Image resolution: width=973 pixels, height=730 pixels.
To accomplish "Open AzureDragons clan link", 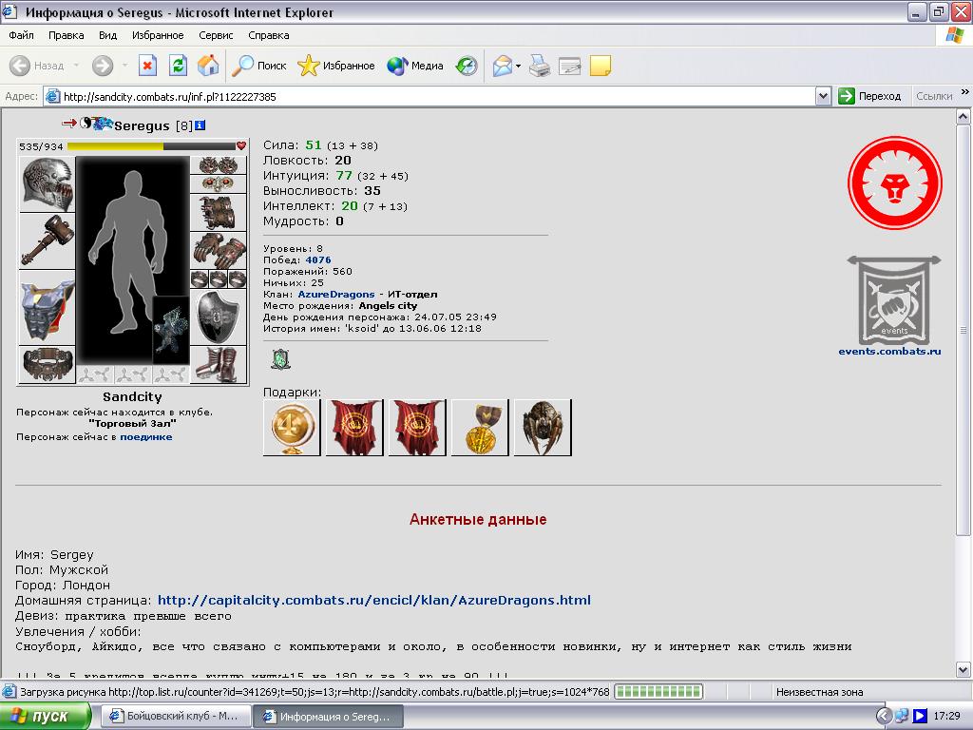I will coord(336,295).
